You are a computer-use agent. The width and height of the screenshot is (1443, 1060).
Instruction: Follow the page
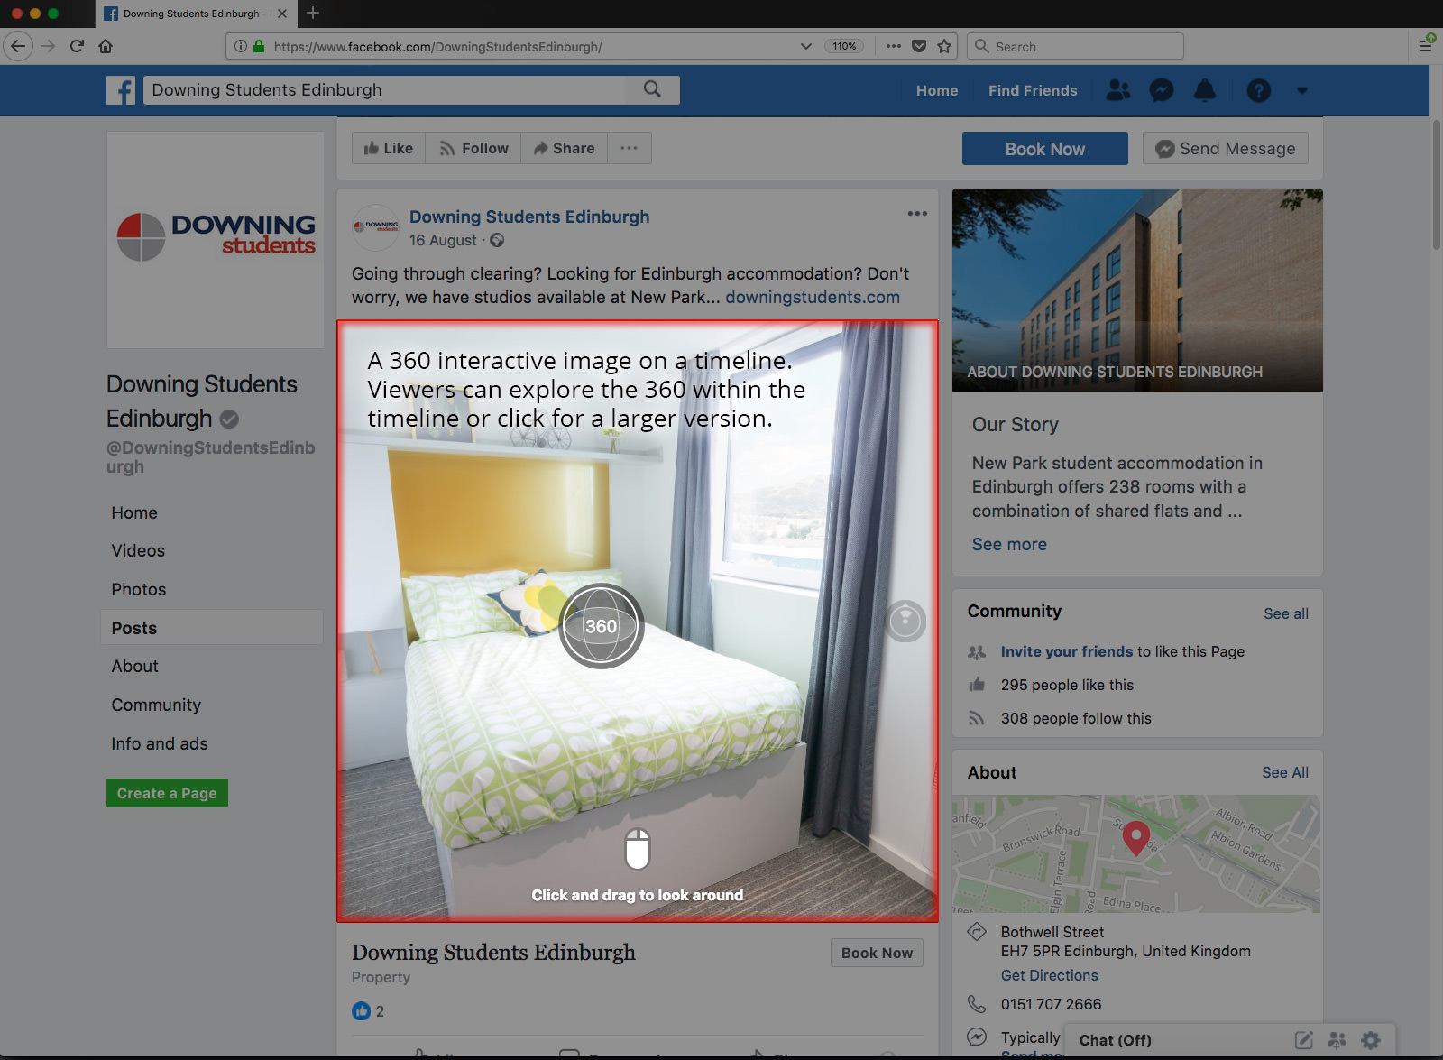point(473,148)
